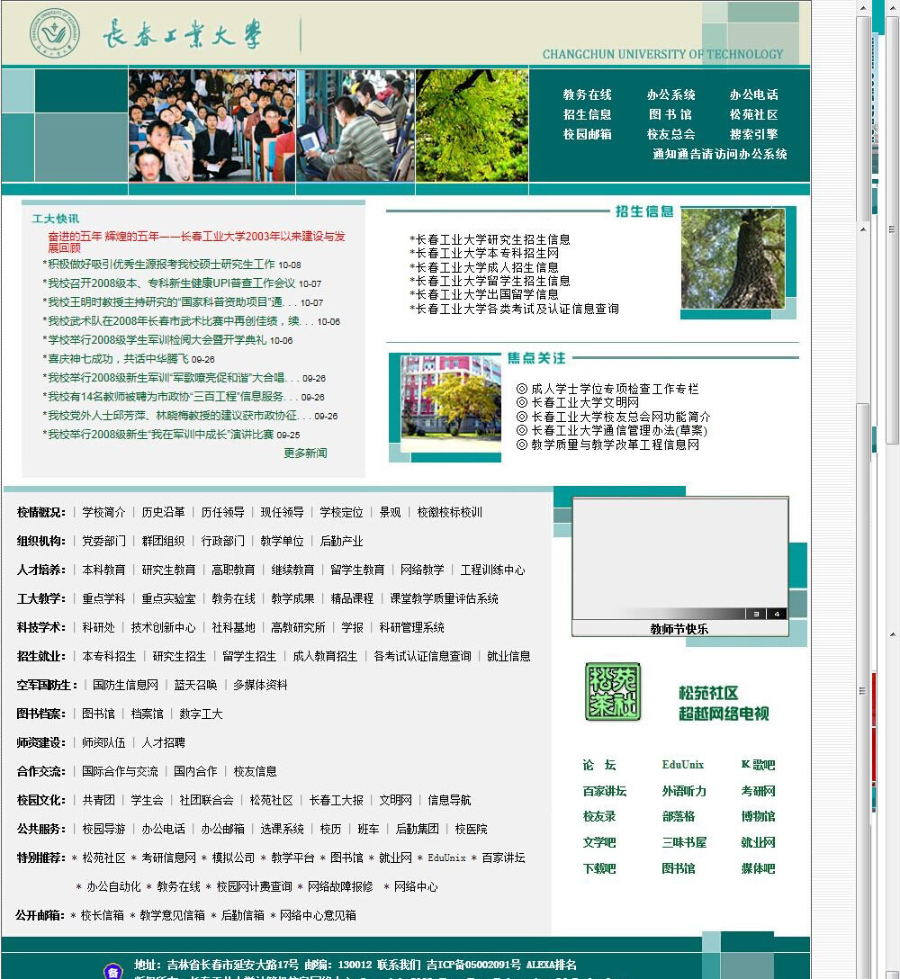Open 搜索引擎 in the top navigation
The width and height of the screenshot is (900, 979).
(753, 134)
